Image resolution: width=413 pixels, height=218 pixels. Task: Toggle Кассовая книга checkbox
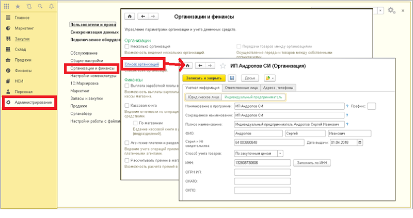coord(127,106)
